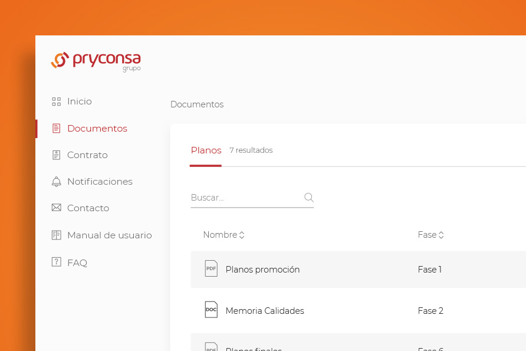Sort the table by Fase column arrows
This screenshot has height=351, width=526.
pos(441,235)
